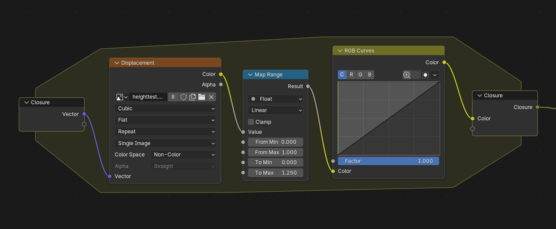
Task: Open the Flat projection dropdown
Action: [x=165, y=120]
